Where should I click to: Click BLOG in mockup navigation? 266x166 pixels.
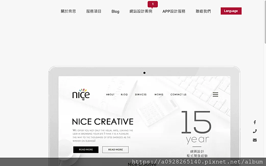tap(124, 95)
